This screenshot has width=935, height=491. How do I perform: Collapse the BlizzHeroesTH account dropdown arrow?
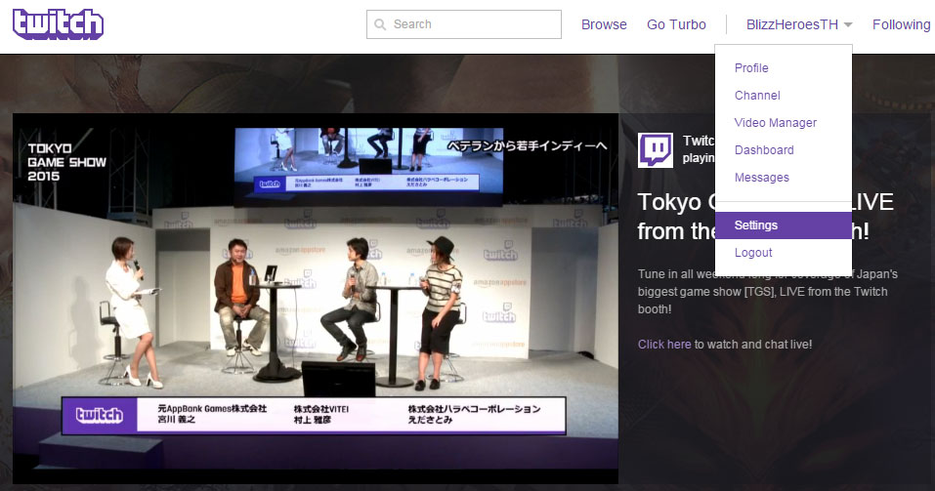[848, 25]
